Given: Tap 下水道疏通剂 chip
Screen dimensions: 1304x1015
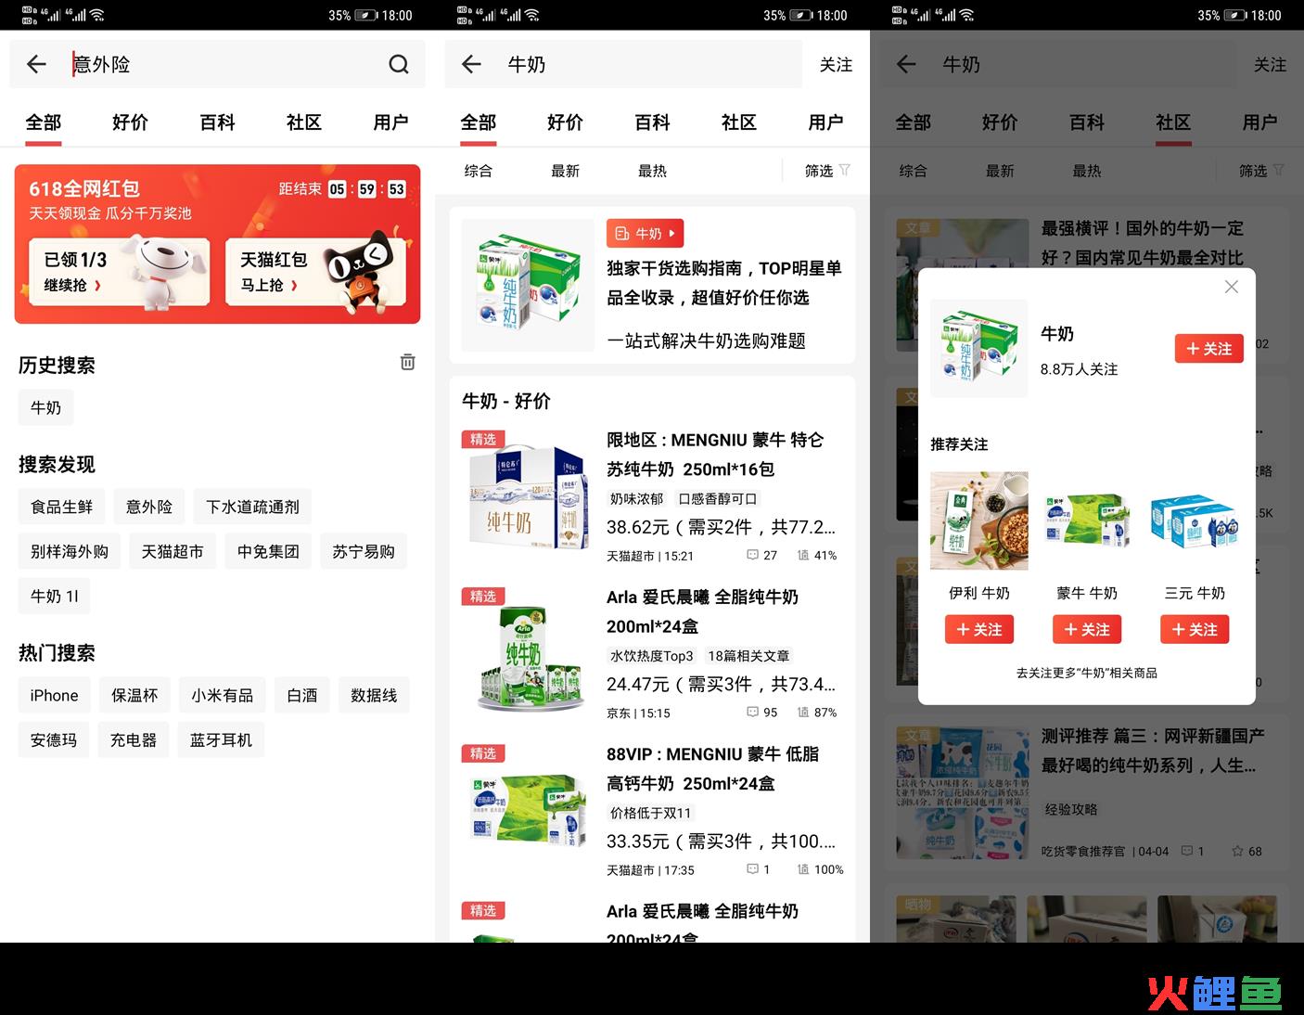Looking at the screenshot, I should point(252,507).
